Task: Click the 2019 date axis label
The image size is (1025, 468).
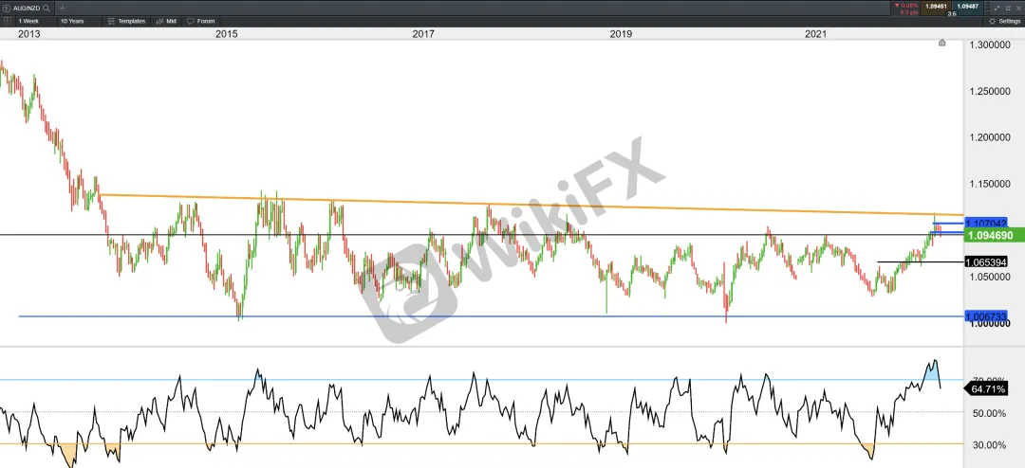Action: (621, 34)
